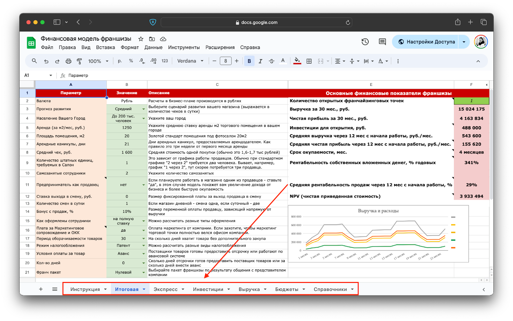This screenshot has height=321, width=513.
Task: Expand dropdown for Режим налогообложения Патент cell
Action: tap(144, 246)
